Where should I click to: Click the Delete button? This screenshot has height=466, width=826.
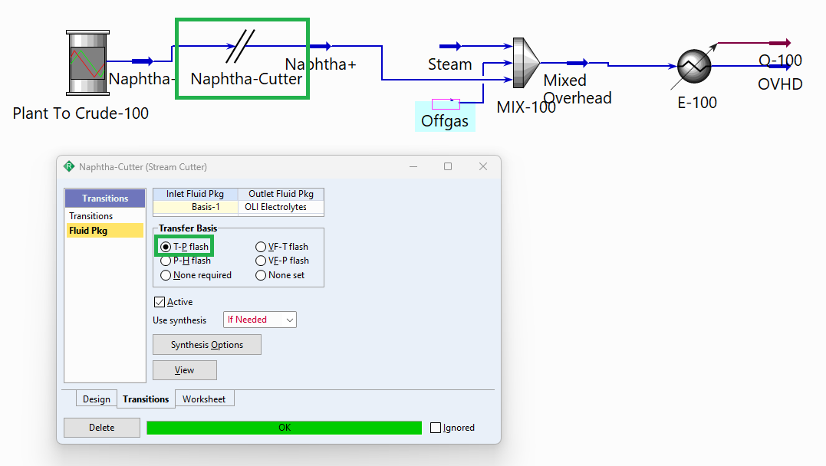(x=102, y=428)
